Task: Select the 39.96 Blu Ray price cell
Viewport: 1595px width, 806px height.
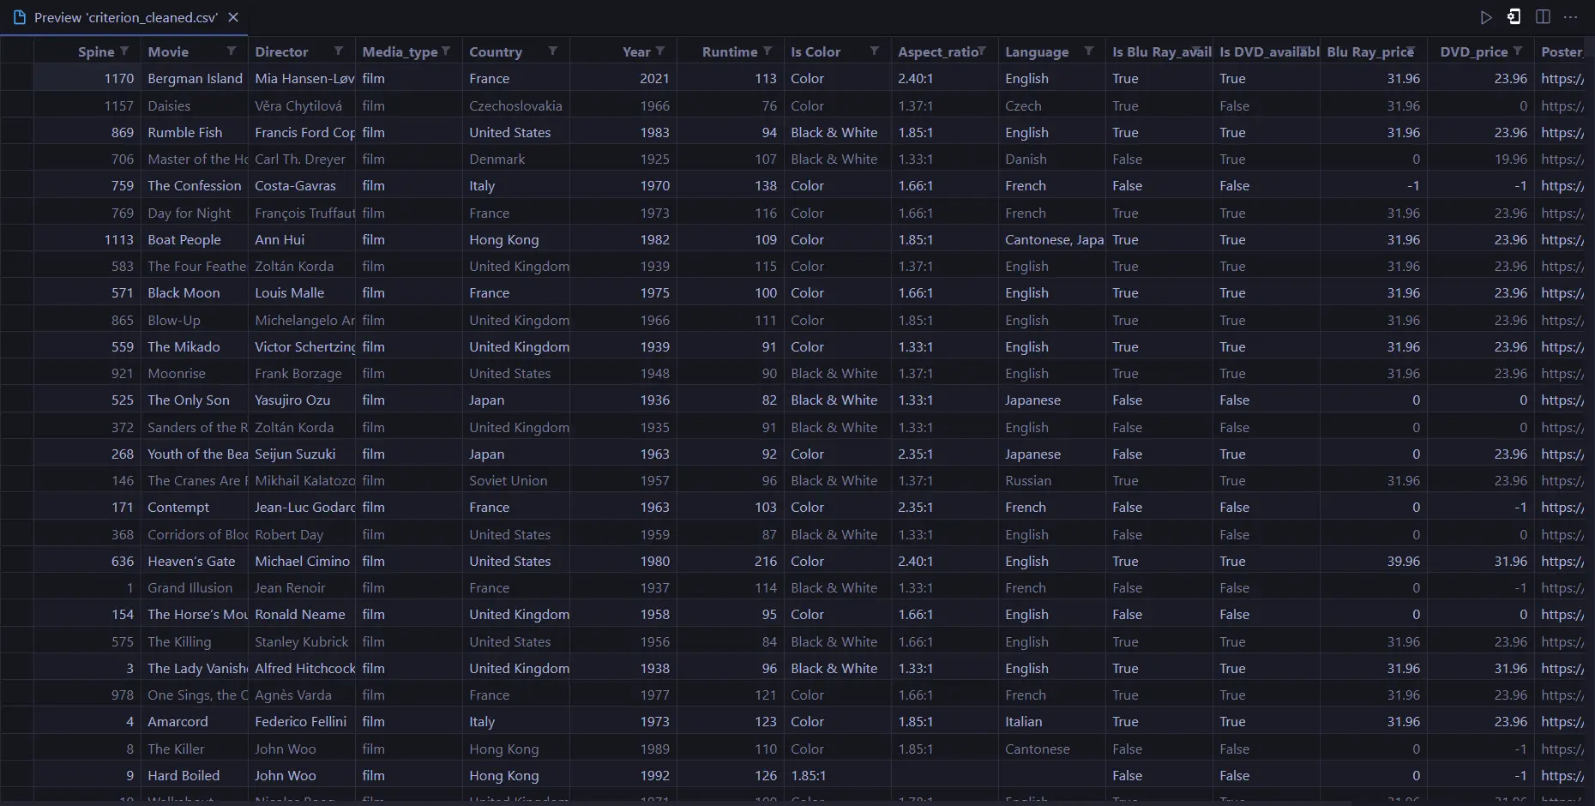Action: click(x=1374, y=561)
